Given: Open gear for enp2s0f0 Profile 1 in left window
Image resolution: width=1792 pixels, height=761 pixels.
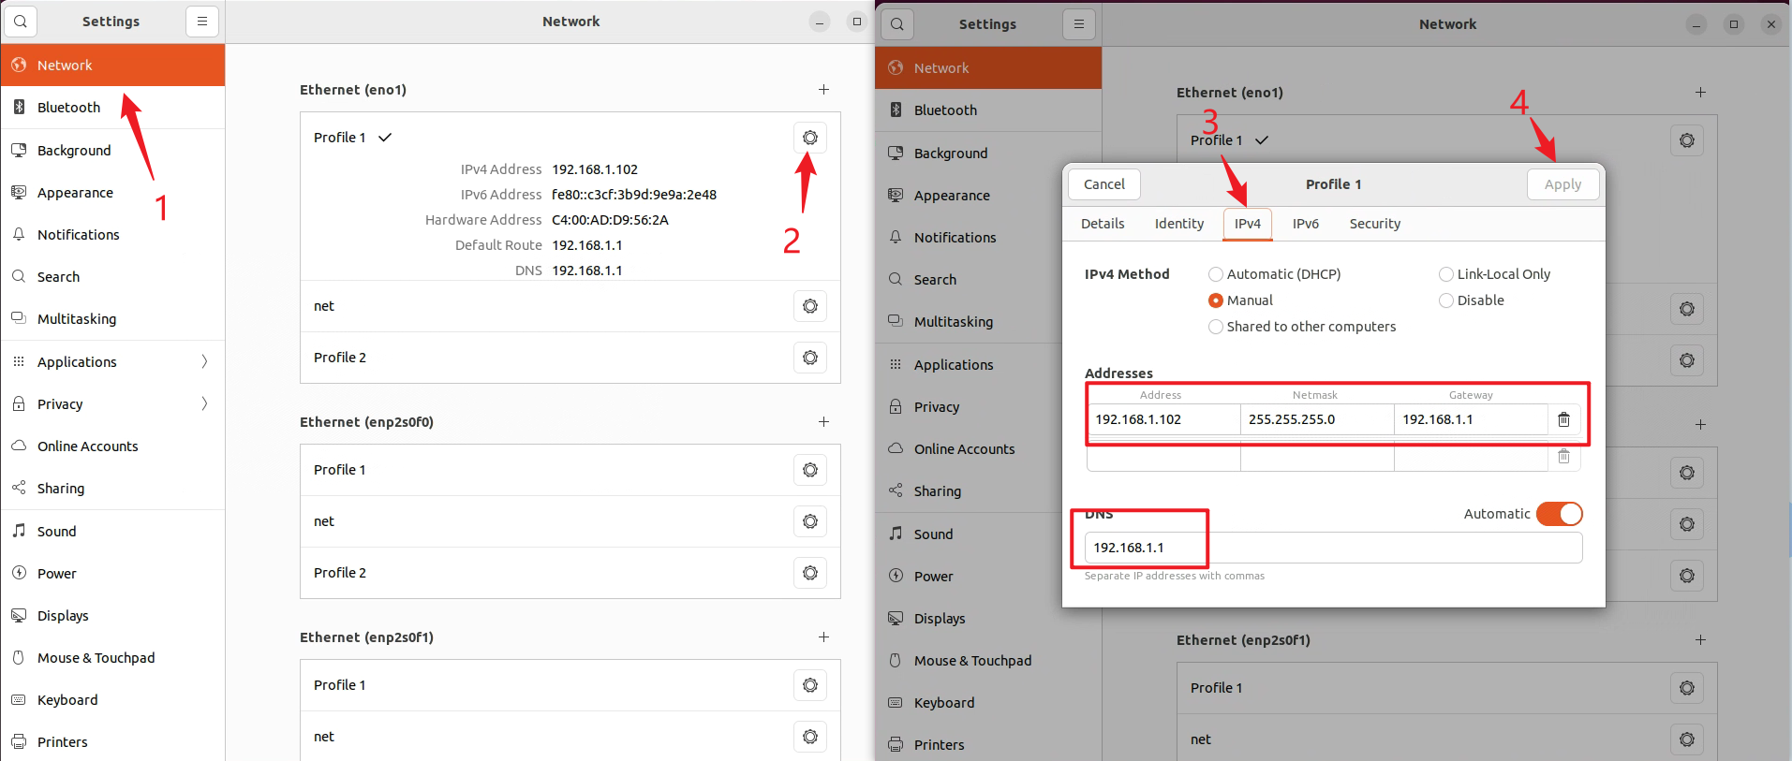Looking at the screenshot, I should coord(810,470).
